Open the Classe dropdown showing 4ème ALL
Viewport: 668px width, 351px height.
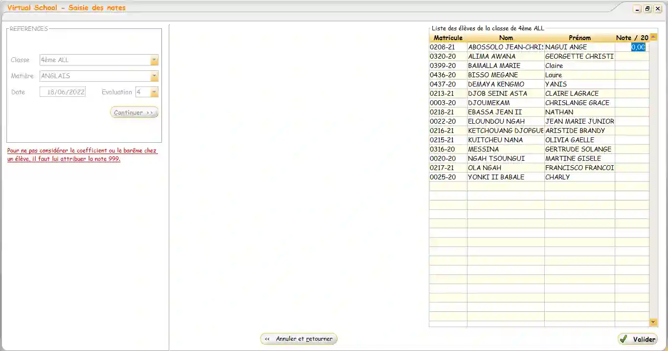pyautogui.click(x=155, y=59)
